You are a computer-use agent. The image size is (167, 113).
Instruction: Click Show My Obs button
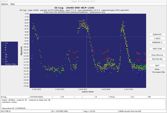[x=157, y=59]
